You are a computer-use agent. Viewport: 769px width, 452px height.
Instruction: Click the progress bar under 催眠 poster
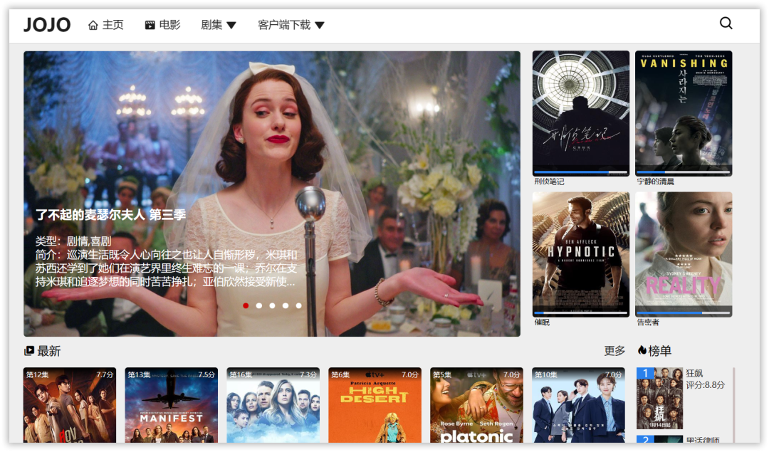581,312
